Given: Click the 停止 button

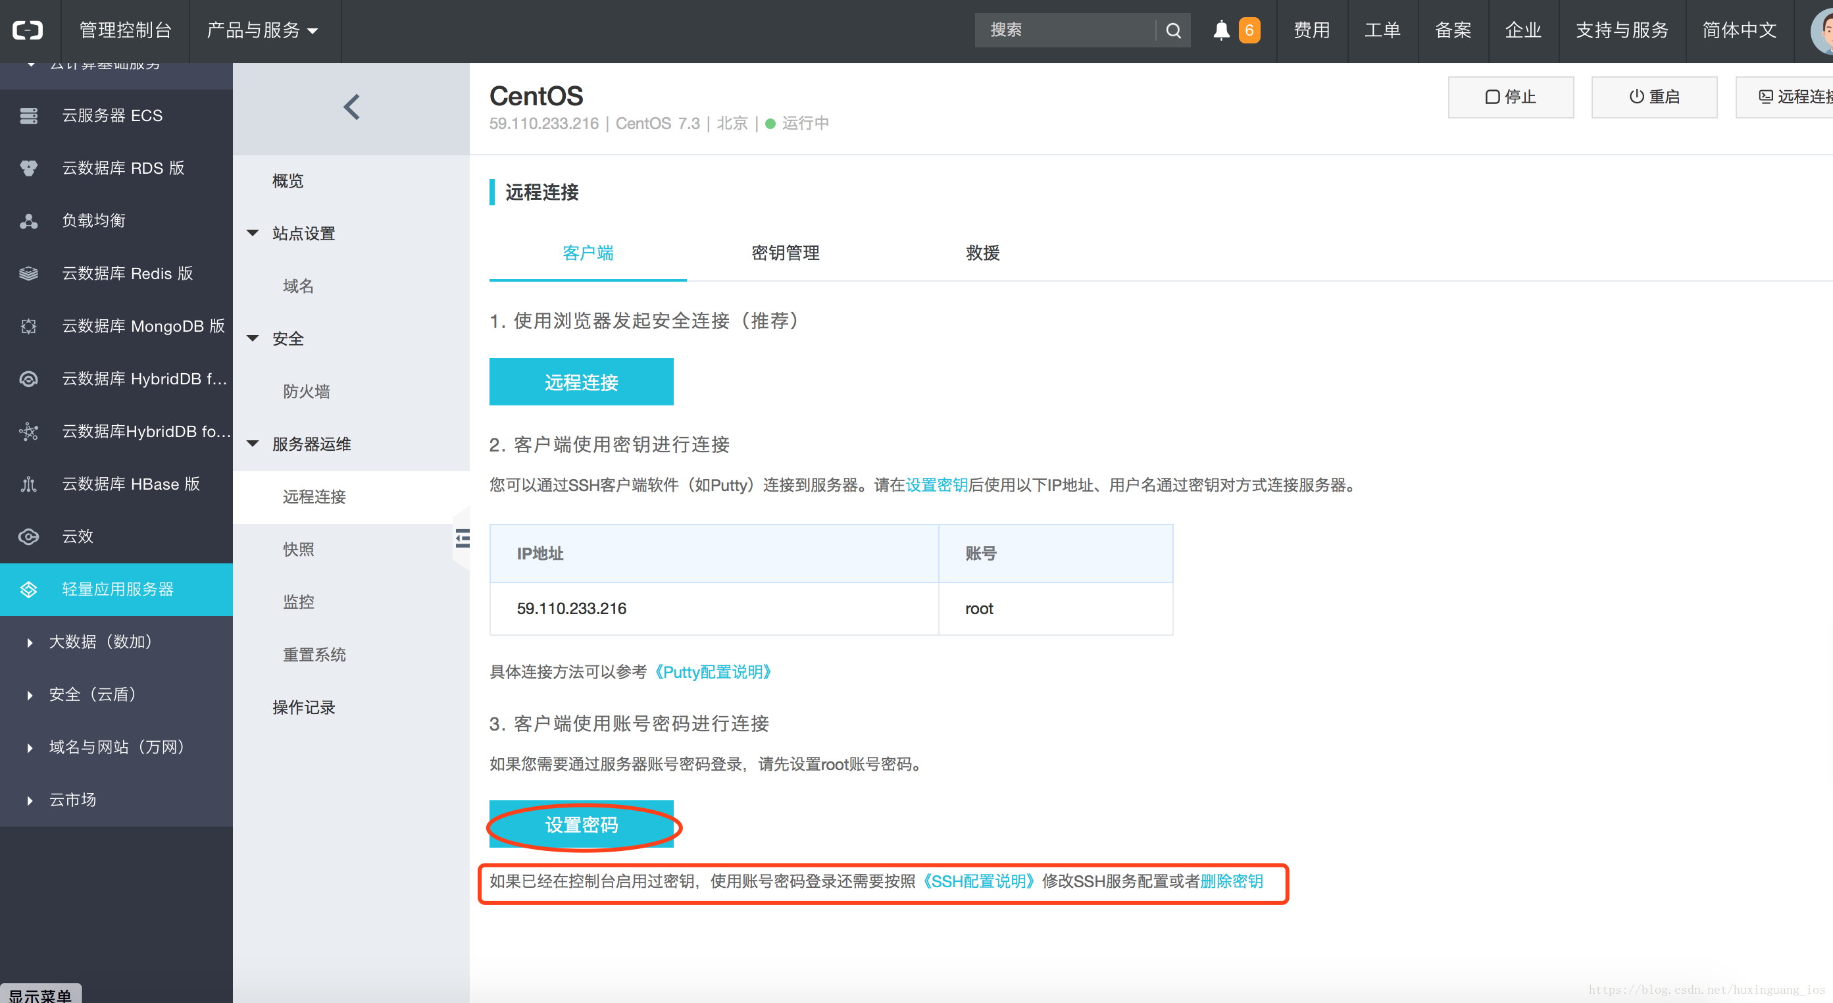Looking at the screenshot, I should tap(1511, 97).
